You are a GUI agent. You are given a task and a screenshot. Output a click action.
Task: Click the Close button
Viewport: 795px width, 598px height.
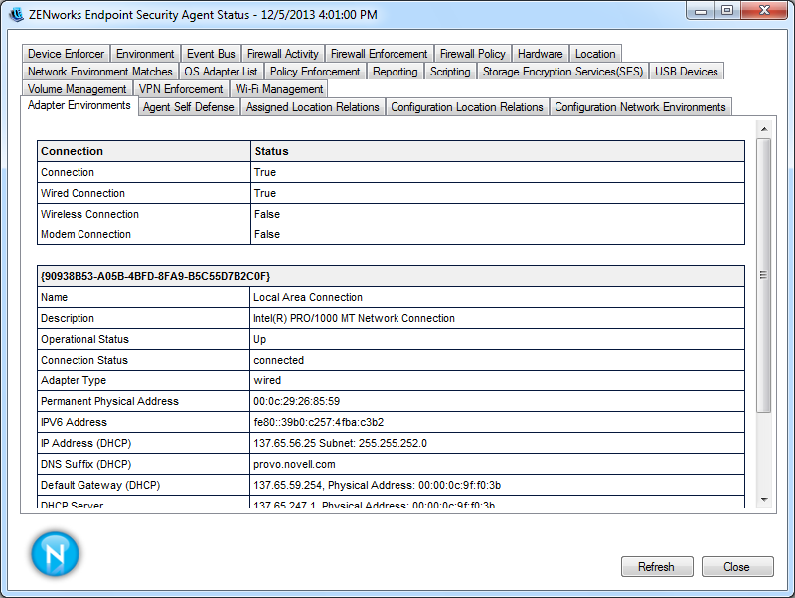coord(737,566)
